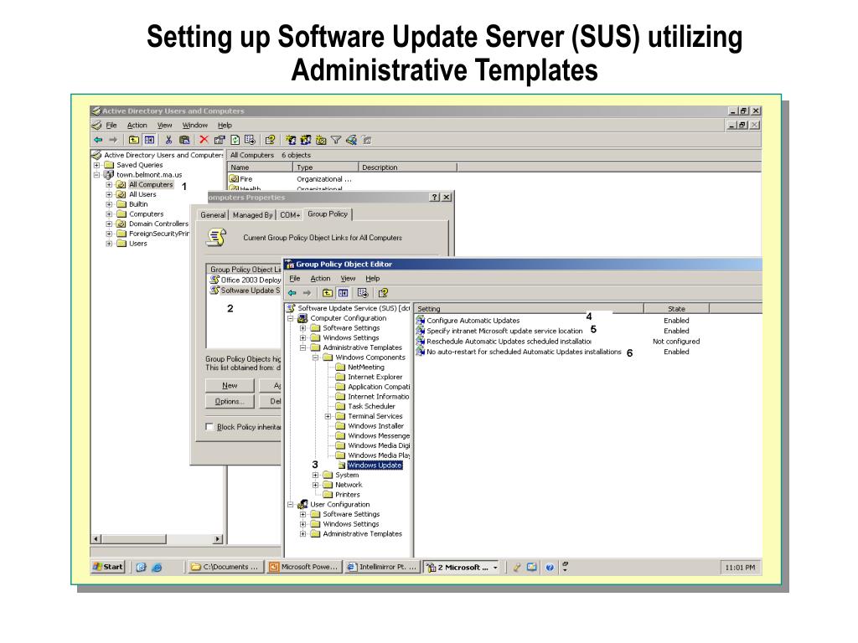Switch to Managed By tab
Image resolution: width=858 pixels, height=643 pixels.
pyautogui.click(x=252, y=215)
